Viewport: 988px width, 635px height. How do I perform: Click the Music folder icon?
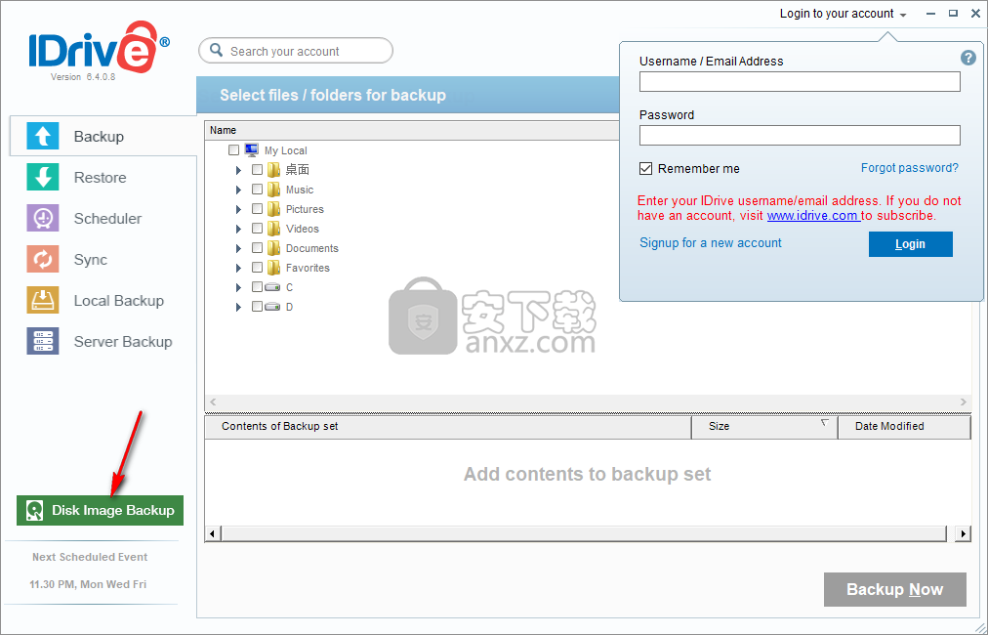pyautogui.click(x=273, y=190)
